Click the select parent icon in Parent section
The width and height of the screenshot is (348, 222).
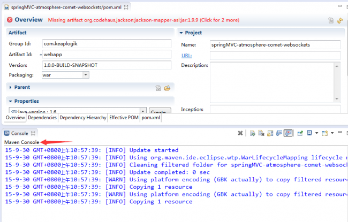[158, 88]
